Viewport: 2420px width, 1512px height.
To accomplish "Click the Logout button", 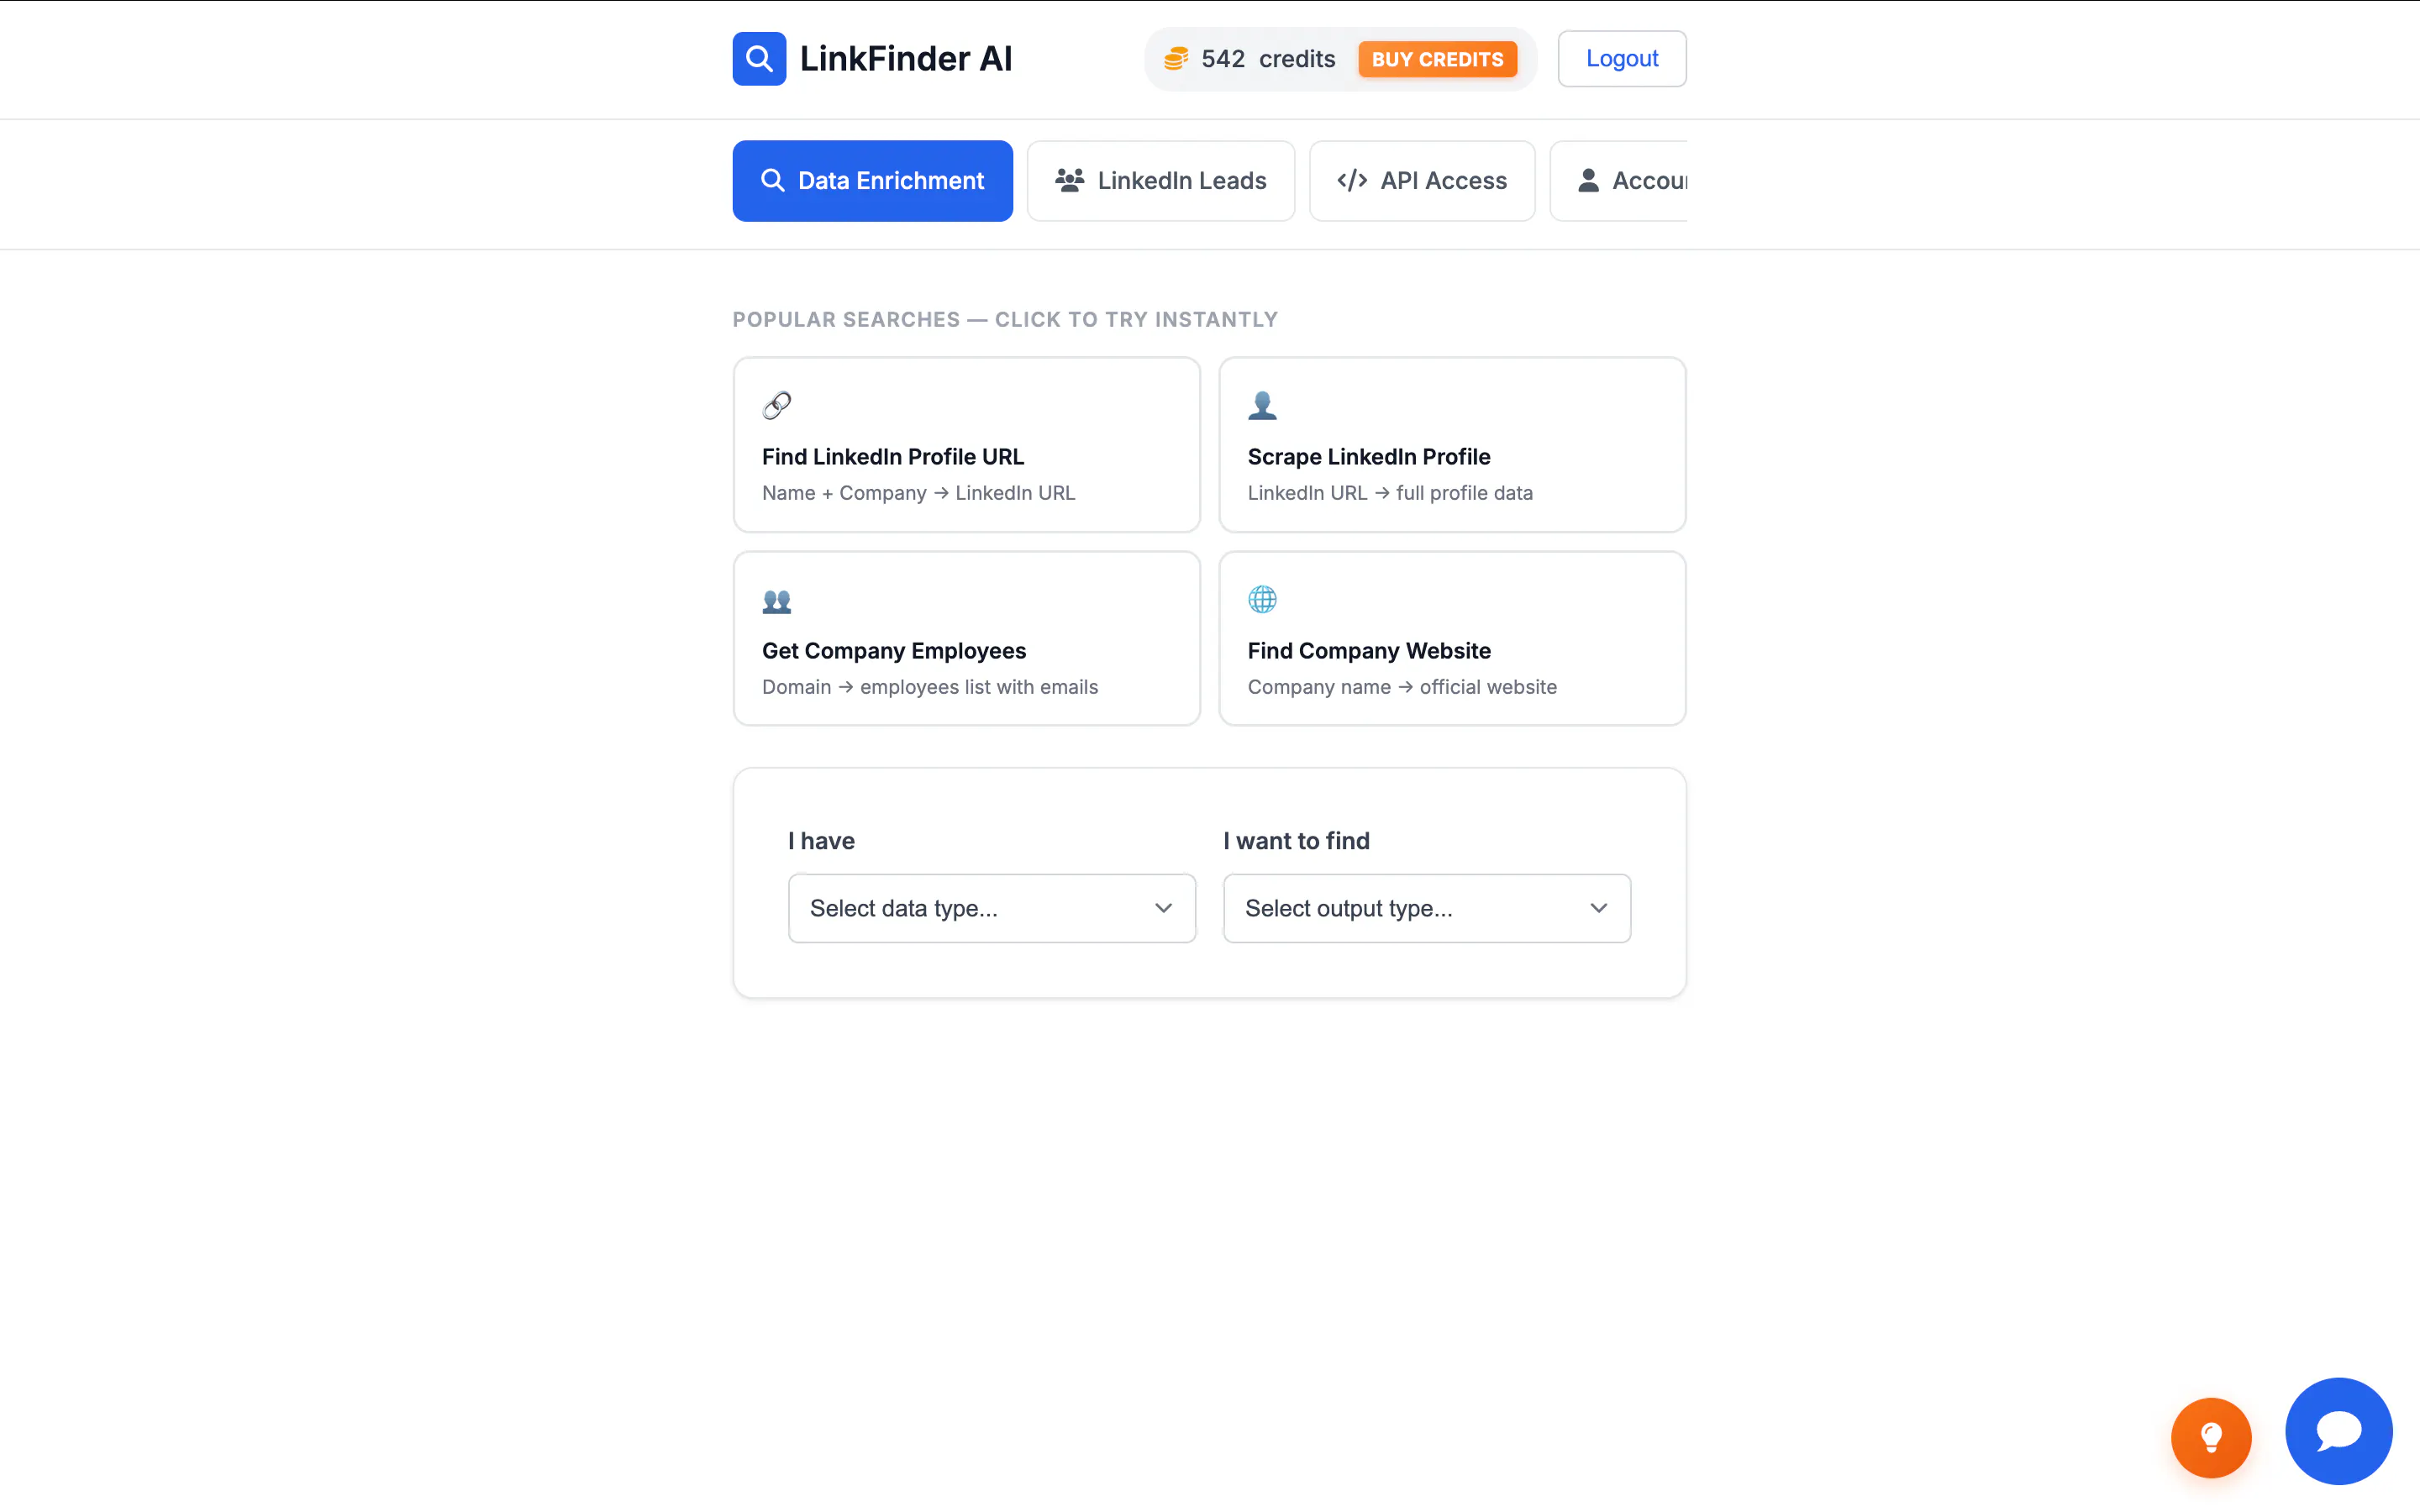I will [x=1621, y=59].
